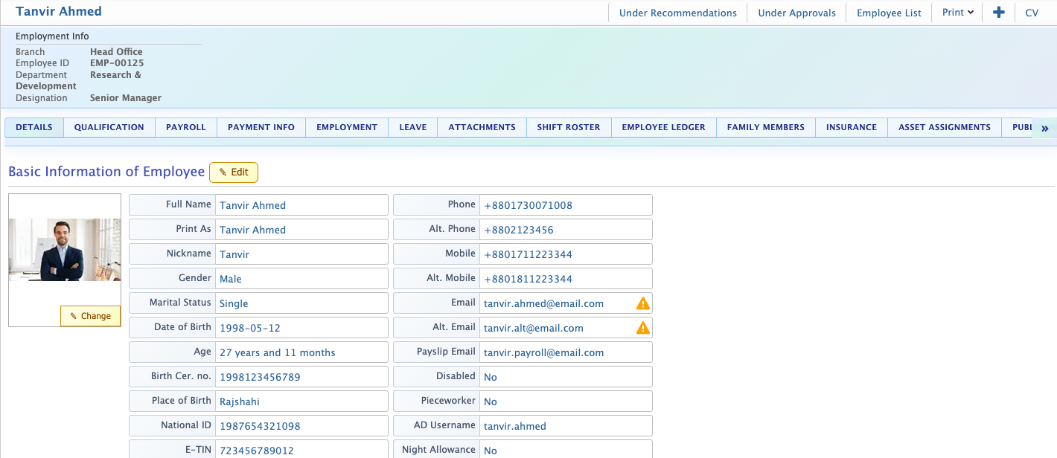Open the ASSET ASSIGNMENTS tab

pyautogui.click(x=945, y=127)
